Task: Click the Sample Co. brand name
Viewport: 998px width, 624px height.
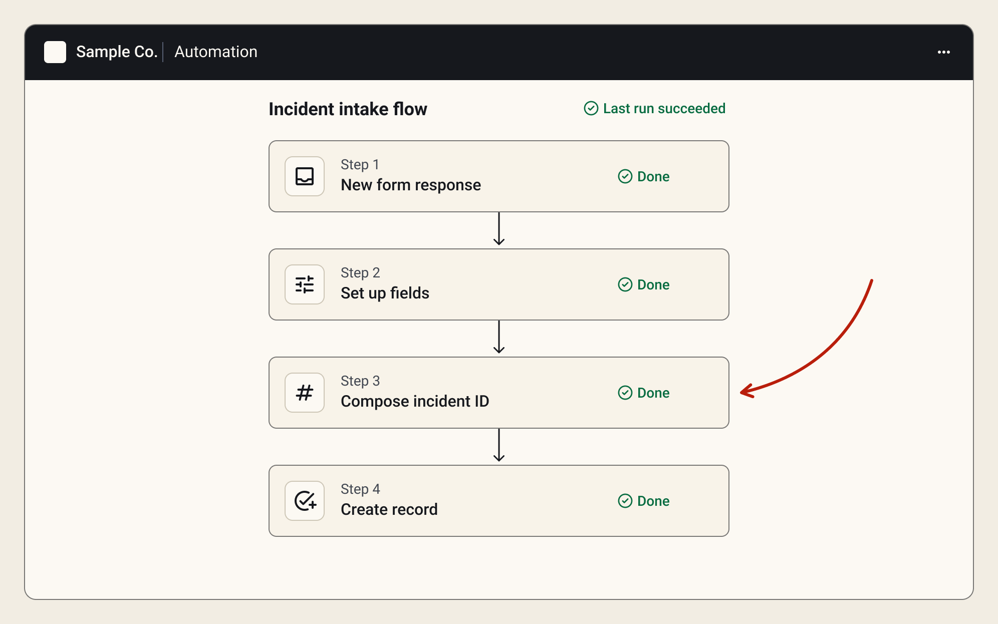Action: coord(117,52)
